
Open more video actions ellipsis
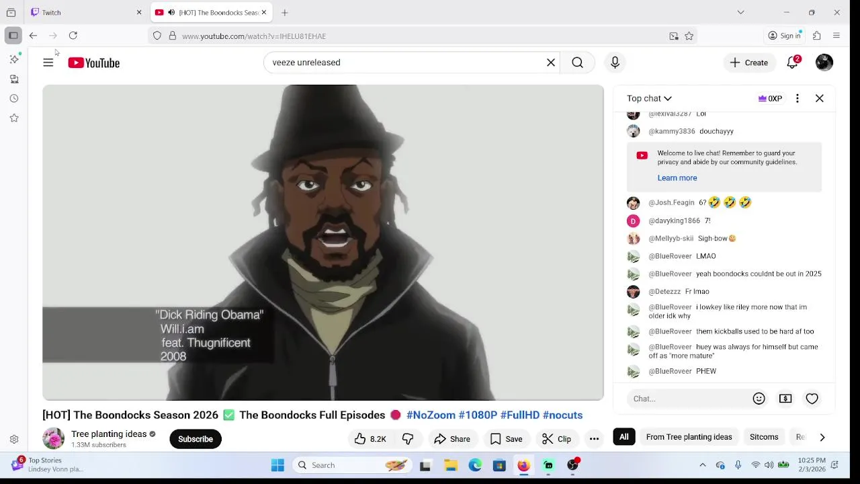click(594, 439)
